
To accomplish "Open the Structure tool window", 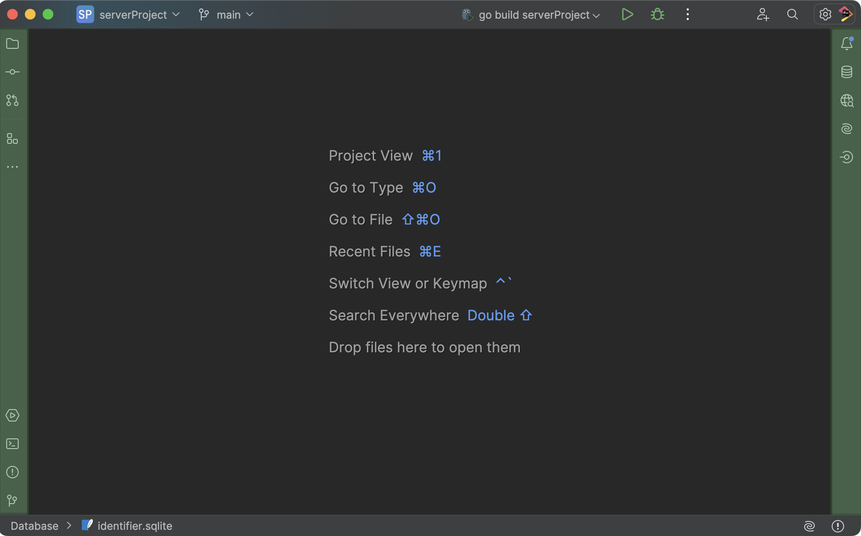I will (x=12, y=138).
